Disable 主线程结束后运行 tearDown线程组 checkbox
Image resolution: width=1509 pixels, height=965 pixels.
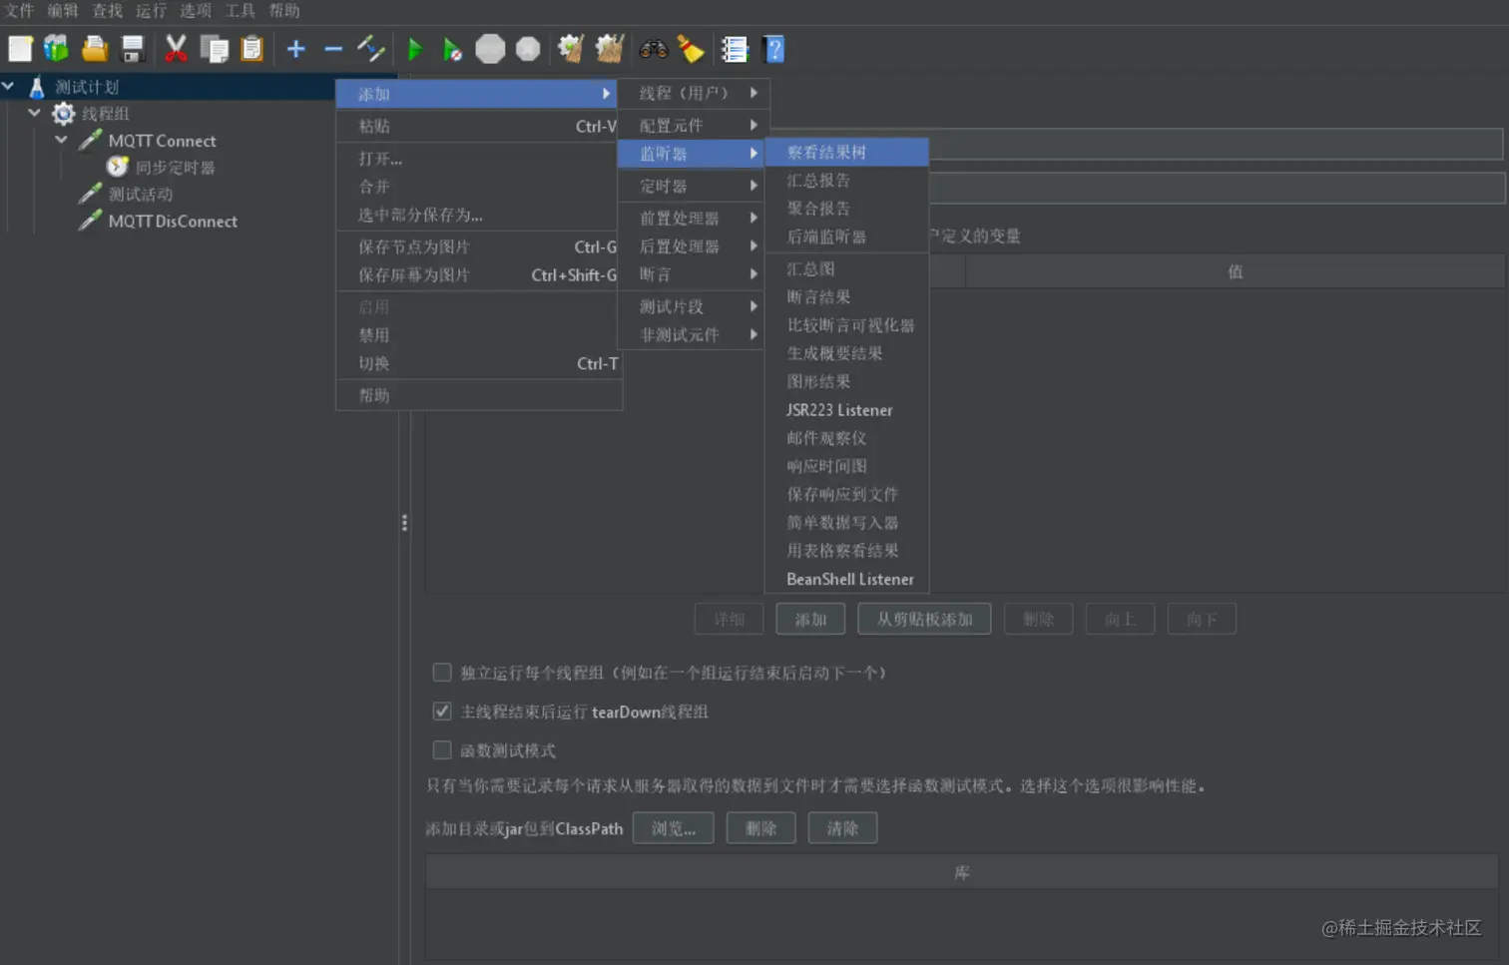441,713
